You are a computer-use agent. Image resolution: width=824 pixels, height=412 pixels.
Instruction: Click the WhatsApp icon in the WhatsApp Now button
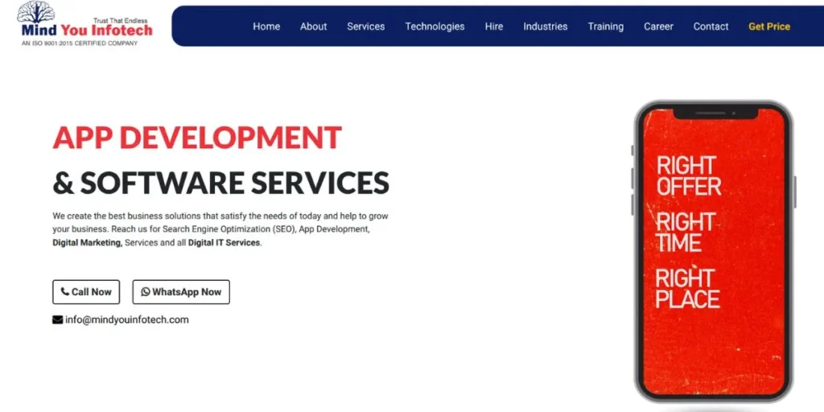coord(146,292)
